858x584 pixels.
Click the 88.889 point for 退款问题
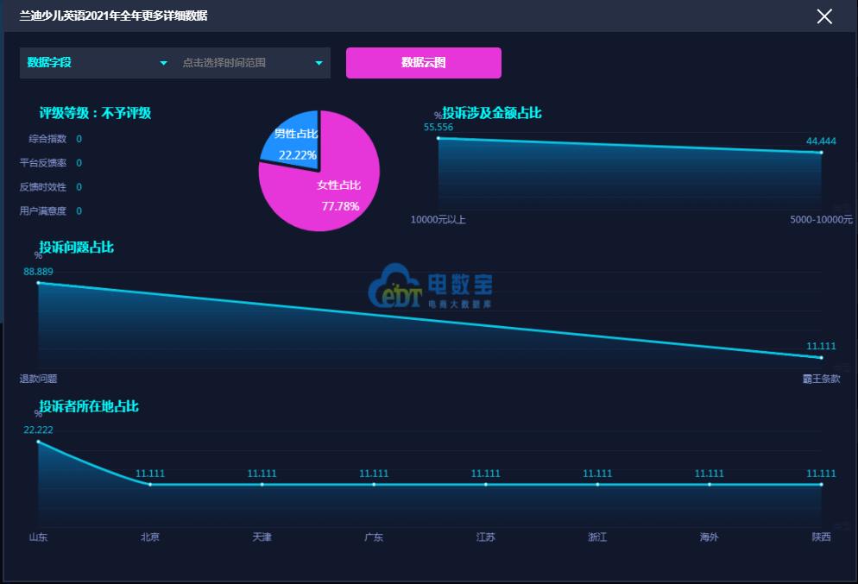click(x=38, y=283)
